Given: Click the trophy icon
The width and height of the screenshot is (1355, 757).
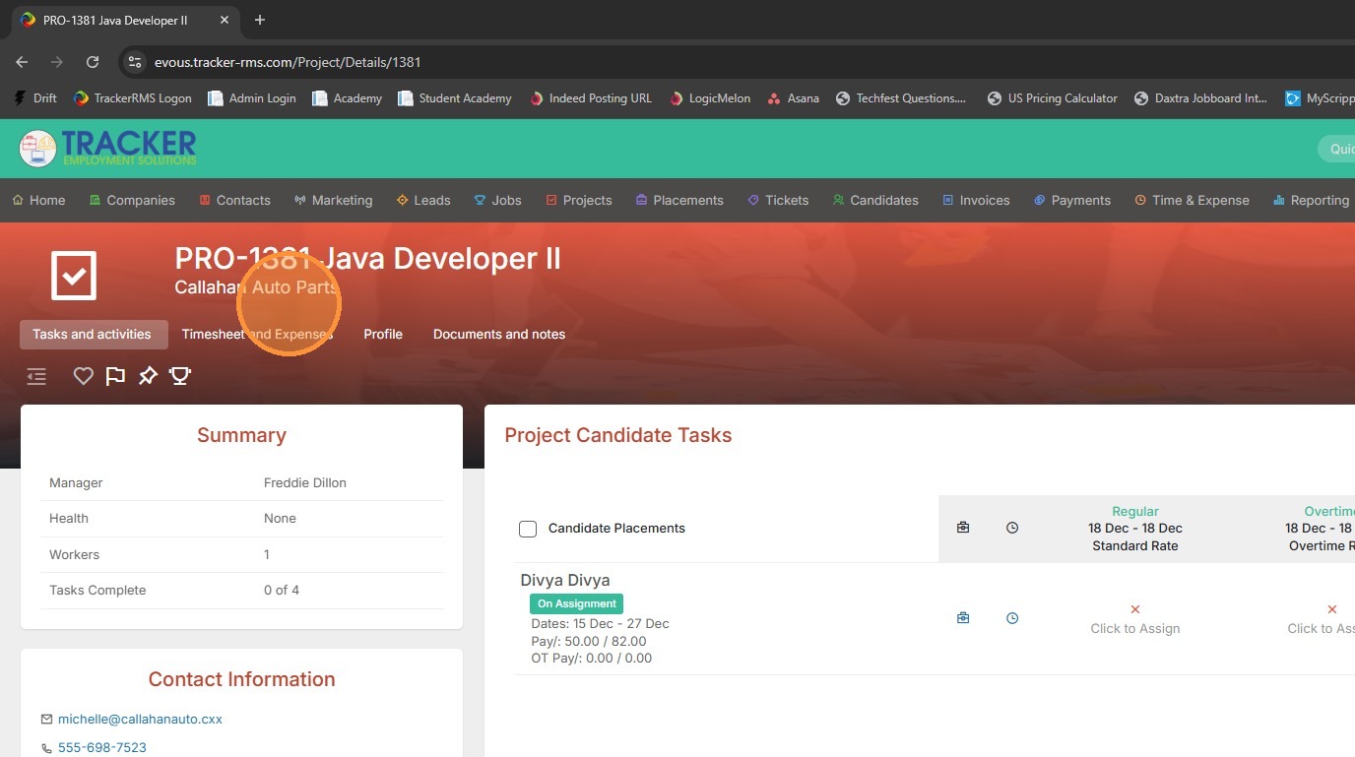Looking at the screenshot, I should 180,376.
